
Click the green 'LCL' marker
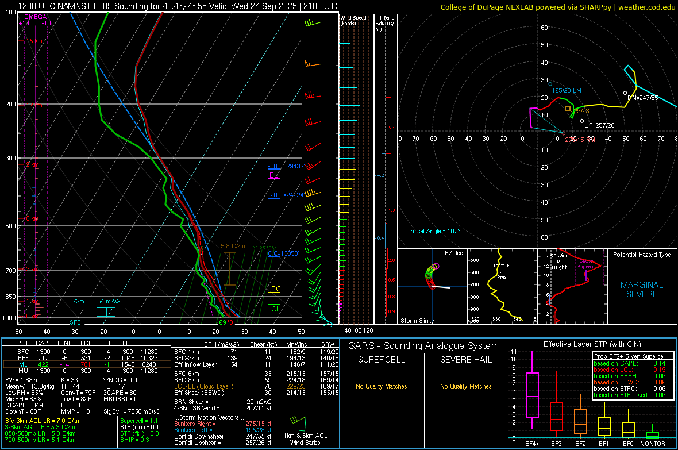(273, 309)
